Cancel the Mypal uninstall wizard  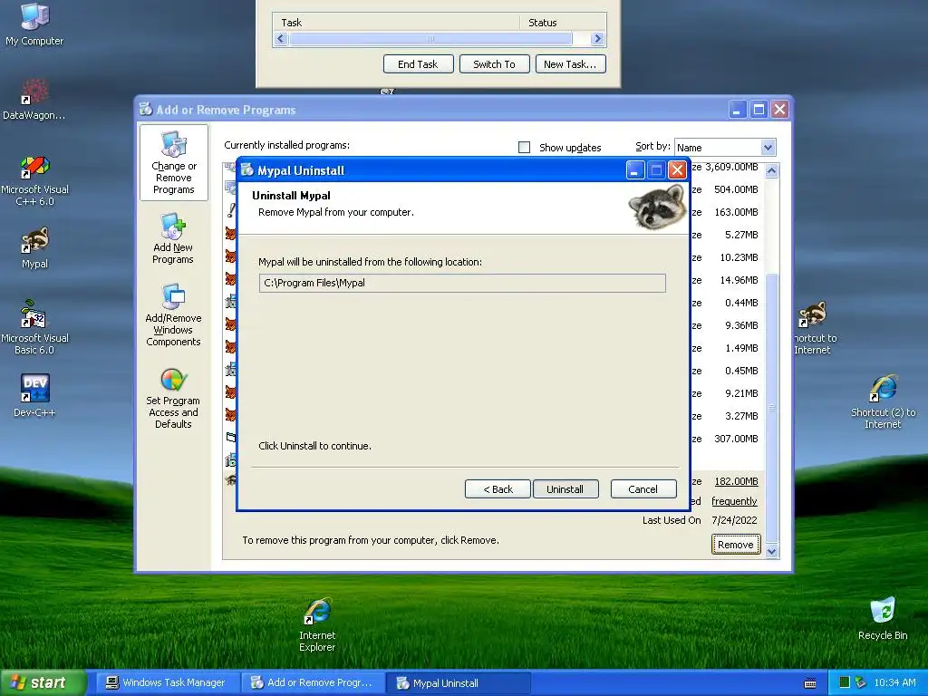(643, 488)
